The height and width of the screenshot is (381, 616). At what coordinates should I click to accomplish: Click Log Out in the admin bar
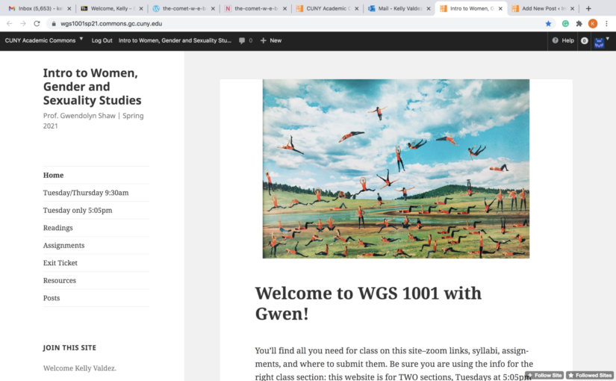(x=102, y=40)
